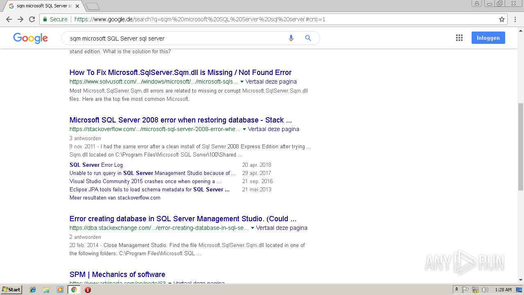Click the Google logo
Screen dimensions: 524x295
(31, 38)
